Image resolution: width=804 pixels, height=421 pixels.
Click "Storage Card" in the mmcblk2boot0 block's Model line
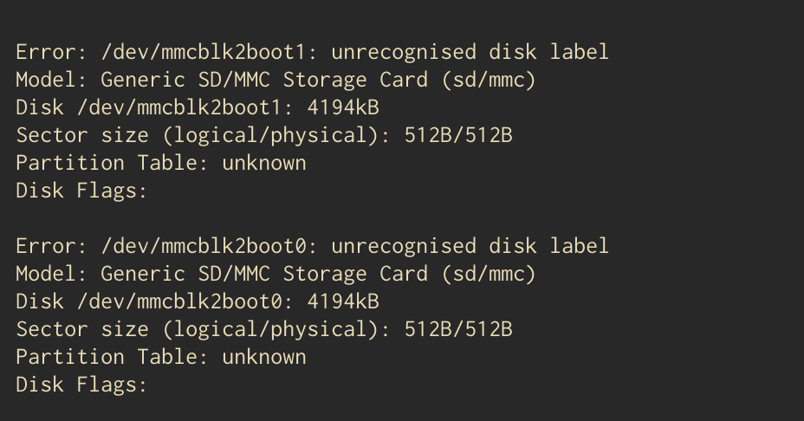[354, 274]
